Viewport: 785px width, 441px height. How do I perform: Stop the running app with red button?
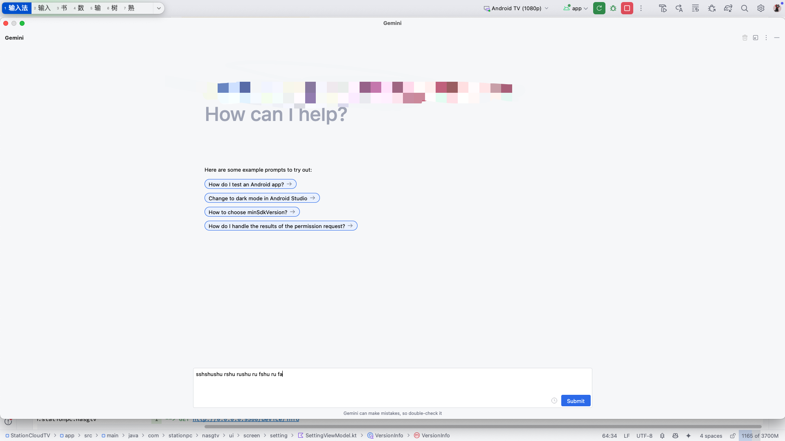coord(627,8)
